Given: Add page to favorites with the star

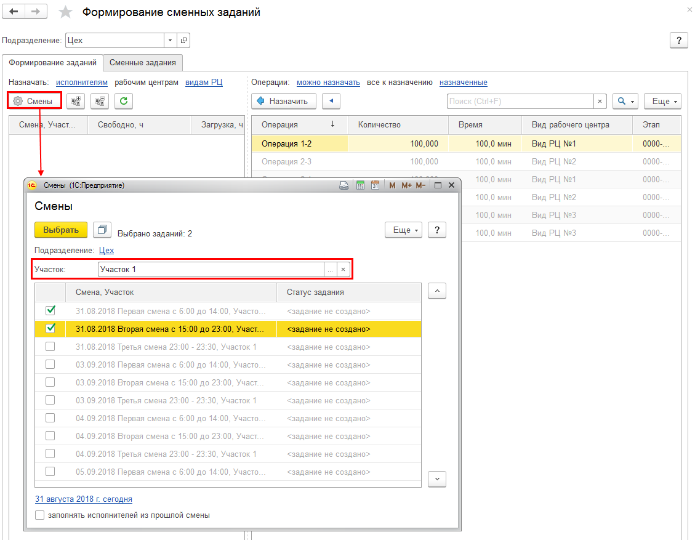Looking at the screenshot, I should 65,12.
